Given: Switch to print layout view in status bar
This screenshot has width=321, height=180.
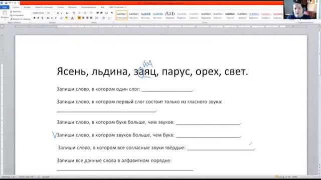Looking at the screenshot, I should tap(277, 177).
